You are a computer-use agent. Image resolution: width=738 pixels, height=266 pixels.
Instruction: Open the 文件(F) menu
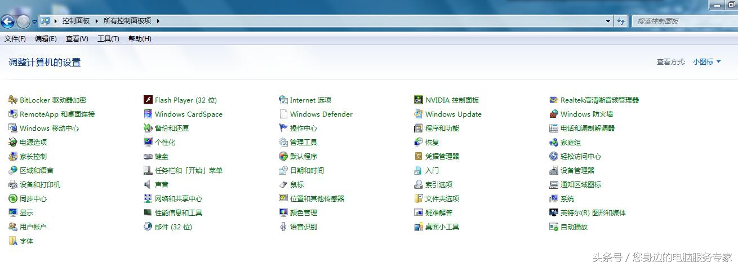15,39
